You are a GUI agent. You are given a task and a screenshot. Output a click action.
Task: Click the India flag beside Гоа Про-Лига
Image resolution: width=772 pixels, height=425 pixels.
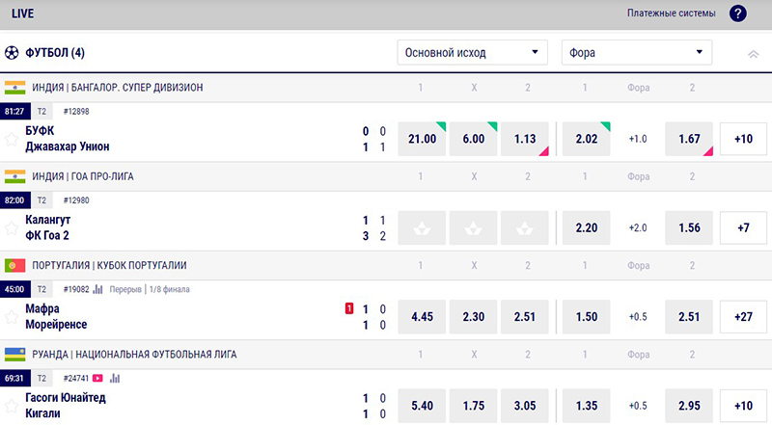[x=14, y=176]
